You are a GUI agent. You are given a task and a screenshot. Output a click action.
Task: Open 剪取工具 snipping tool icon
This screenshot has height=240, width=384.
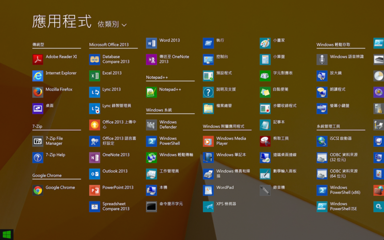[265, 141]
